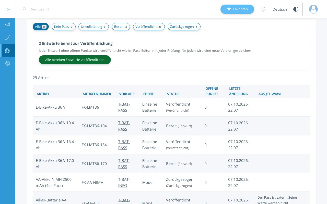This screenshot has height=204, width=327.
Task: Click the LETZTE ÄNDERUNG column header
Action: point(239,91)
